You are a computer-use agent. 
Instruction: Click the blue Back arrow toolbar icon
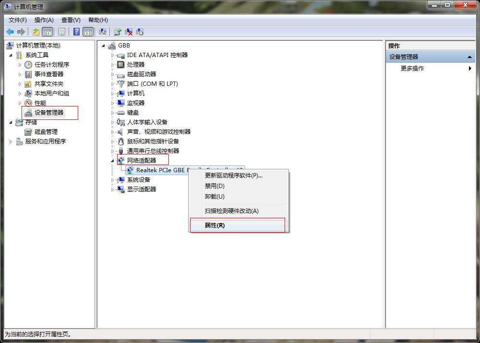10,32
